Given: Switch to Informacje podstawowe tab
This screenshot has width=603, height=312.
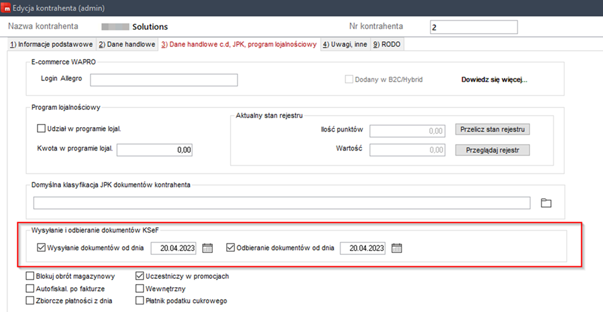Looking at the screenshot, I should 51,44.
